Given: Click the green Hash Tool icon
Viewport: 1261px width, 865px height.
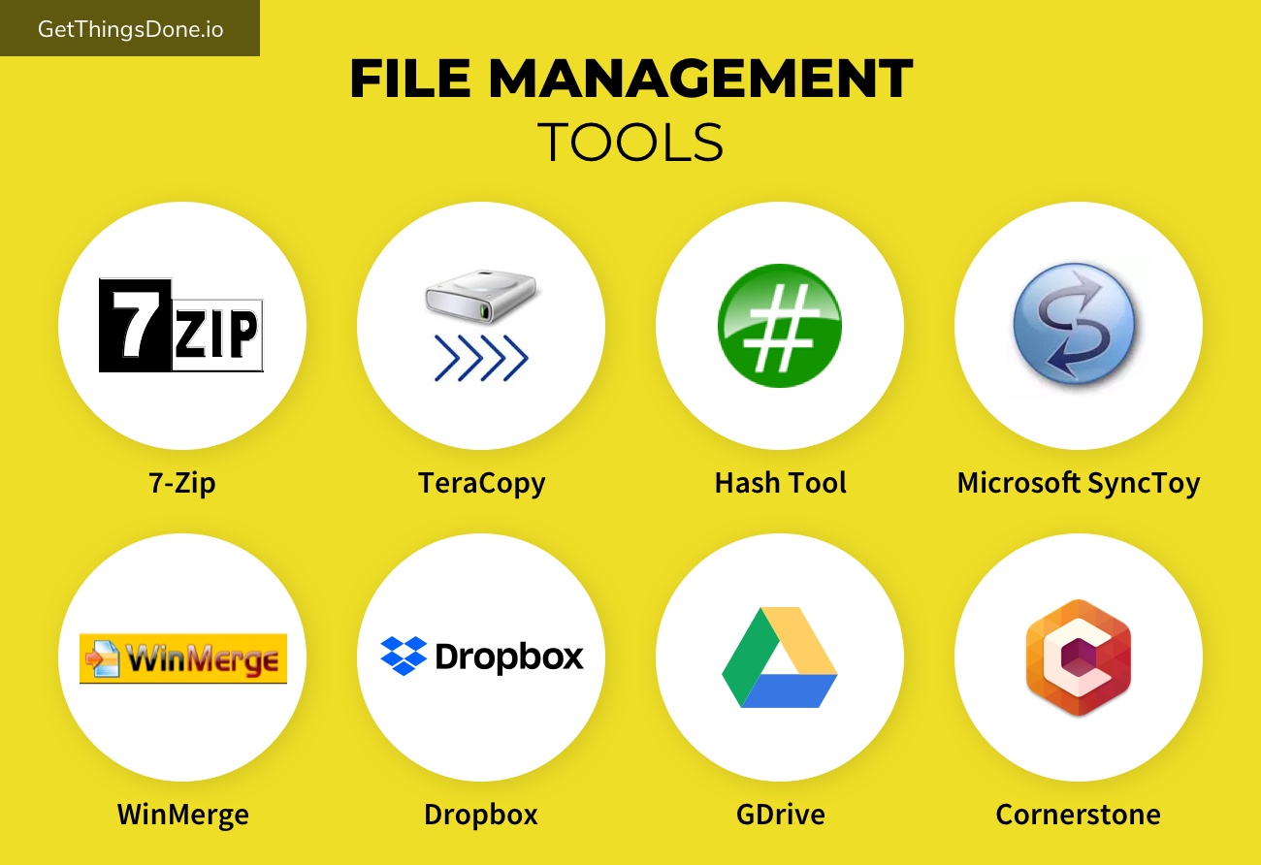Looking at the screenshot, I should point(779,326).
